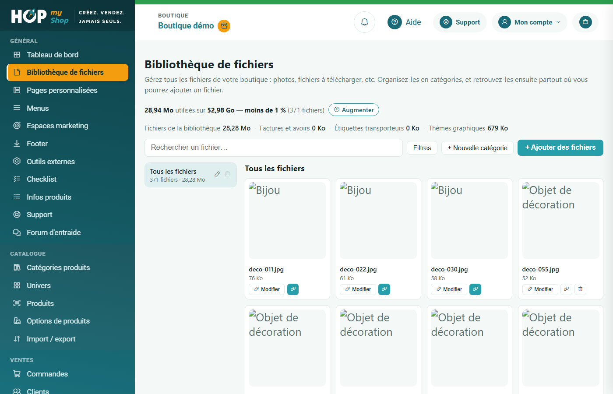
Task: Copy link for deco-030.jpg
Action: [475, 289]
